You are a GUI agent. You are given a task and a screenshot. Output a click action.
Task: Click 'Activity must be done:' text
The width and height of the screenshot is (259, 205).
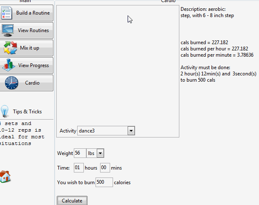point(205,67)
